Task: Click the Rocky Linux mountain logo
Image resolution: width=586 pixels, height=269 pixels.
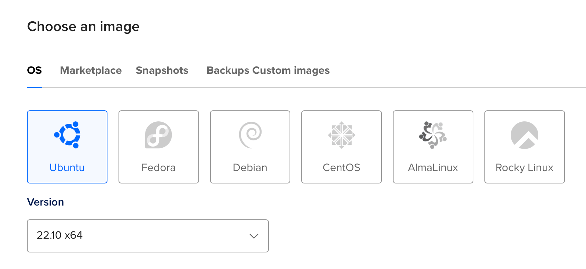Action: click(x=524, y=135)
